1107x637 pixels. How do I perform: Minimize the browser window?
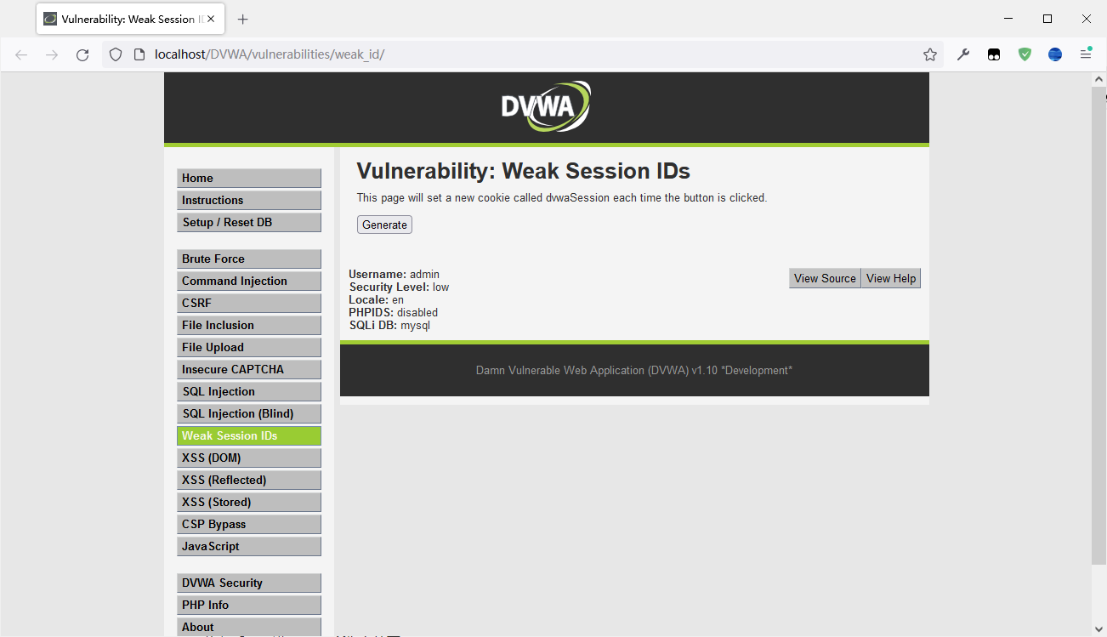pos(1008,19)
